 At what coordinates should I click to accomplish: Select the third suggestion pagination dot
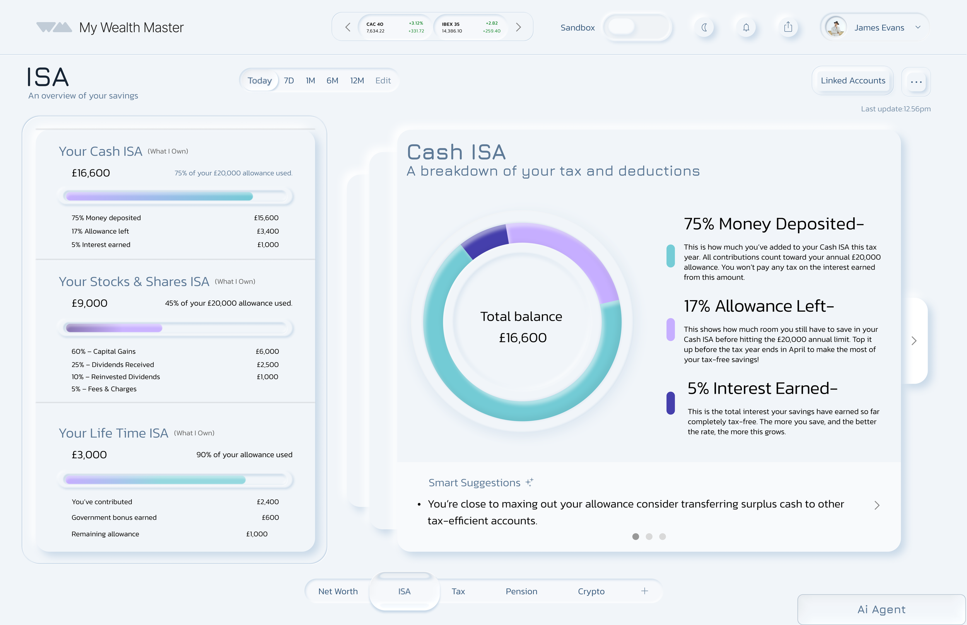(x=663, y=536)
